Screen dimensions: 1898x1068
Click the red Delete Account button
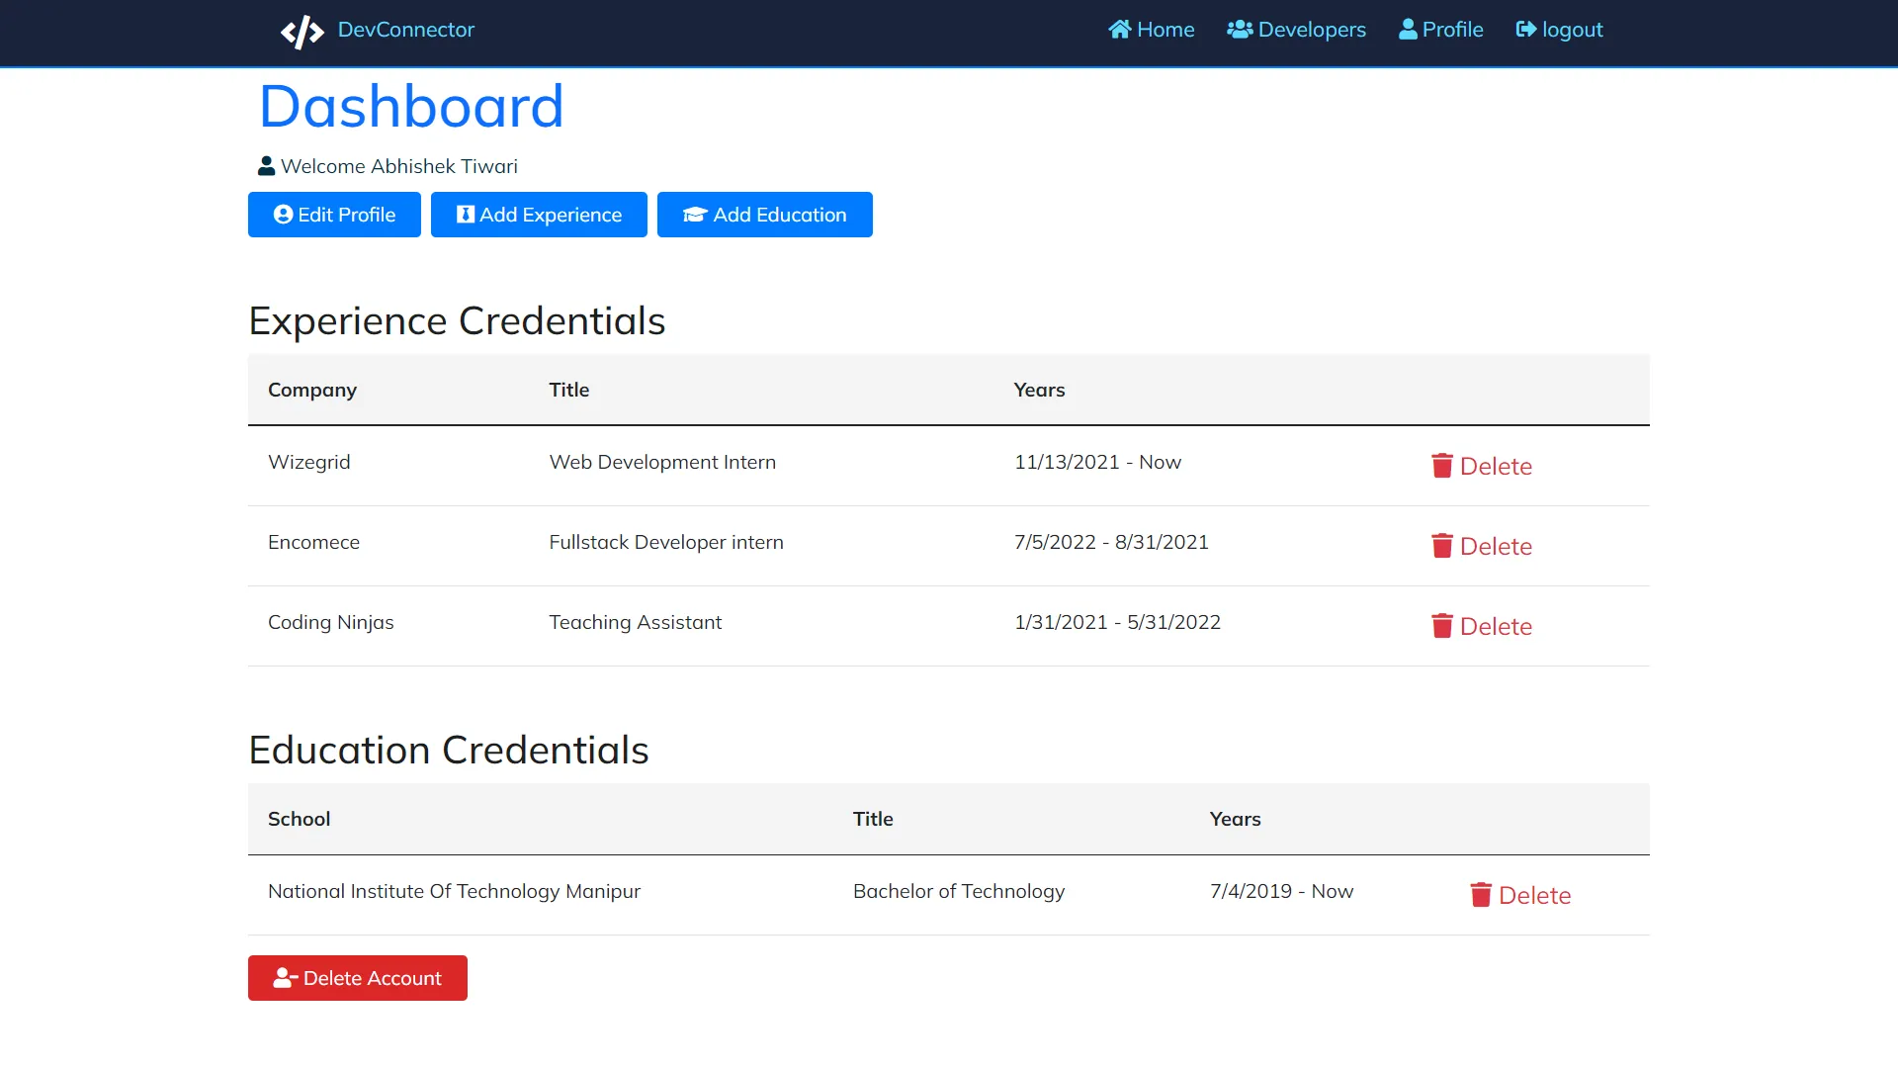click(x=357, y=977)
